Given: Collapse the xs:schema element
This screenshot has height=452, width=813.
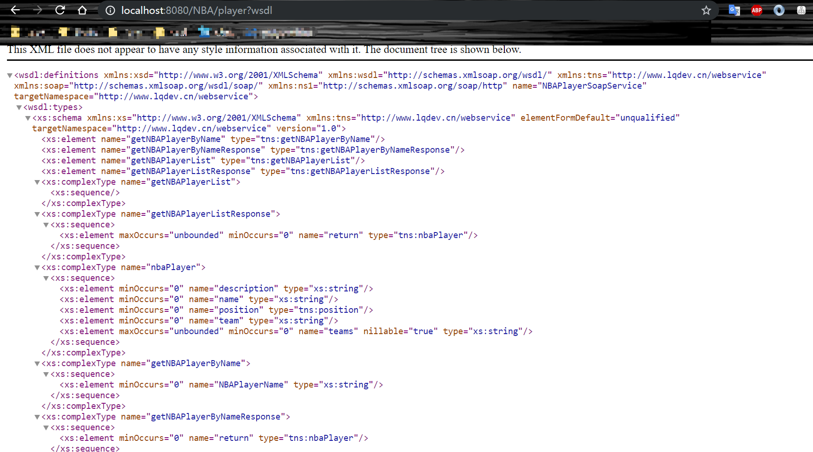Looking at the screenshot, I should point(27,117).
